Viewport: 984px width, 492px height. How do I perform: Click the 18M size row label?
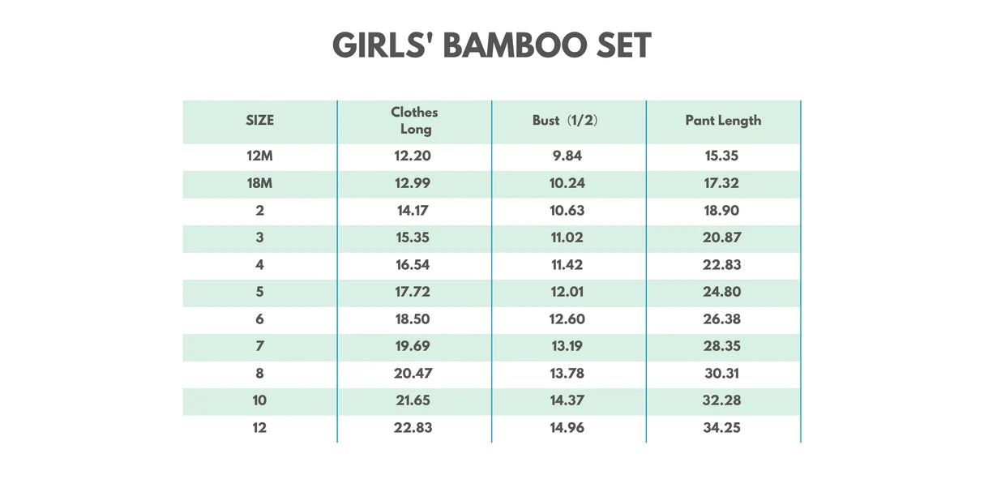pyautogui.click(x=260, y=183)
